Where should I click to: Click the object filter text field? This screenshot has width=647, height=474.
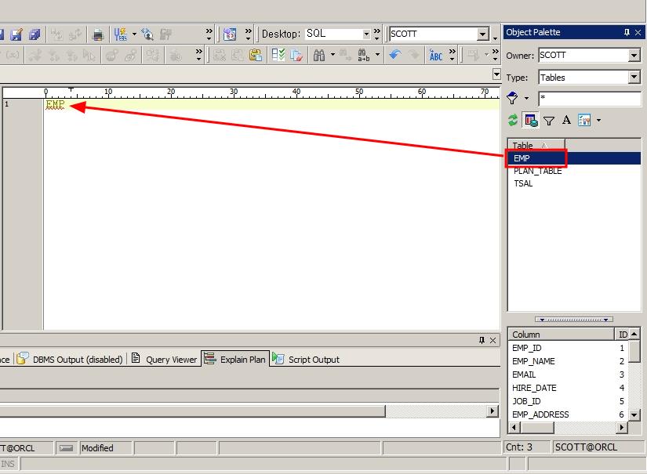[x=588, y=99]
